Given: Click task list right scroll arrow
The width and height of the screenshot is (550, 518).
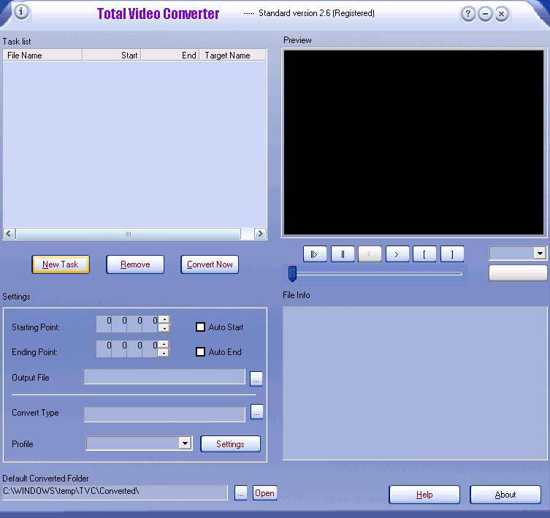Looking at the screenshot, I should pos(260,233).
